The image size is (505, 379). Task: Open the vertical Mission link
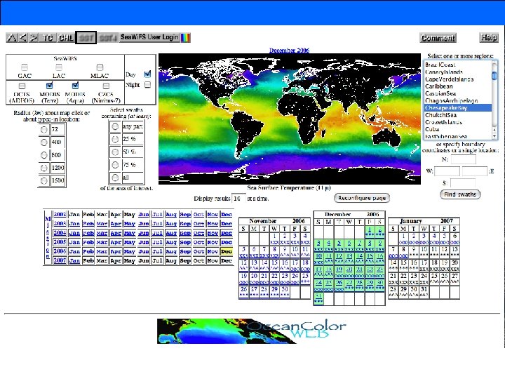pyautogui.click(x=48, y=237)
